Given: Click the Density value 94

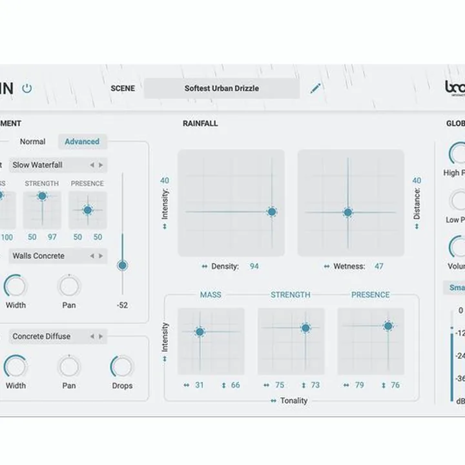Looking at the screenshot, I should [x=254, y=266].
